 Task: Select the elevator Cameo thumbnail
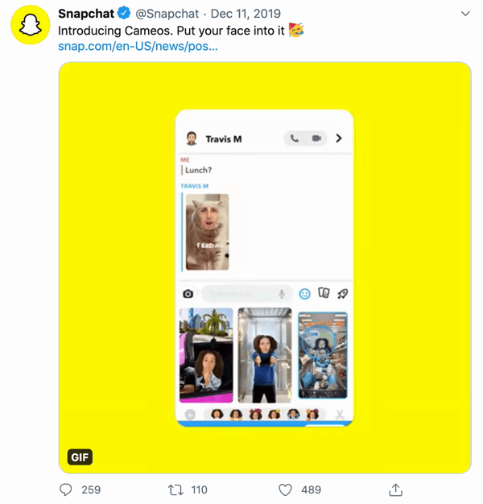[x=265, y=355]
